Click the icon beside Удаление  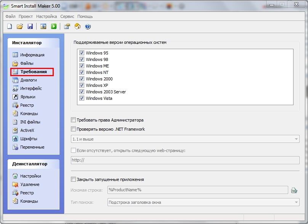tap(15, 184)
